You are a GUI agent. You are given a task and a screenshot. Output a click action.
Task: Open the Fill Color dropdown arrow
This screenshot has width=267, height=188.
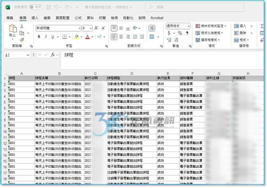(81, 37)
